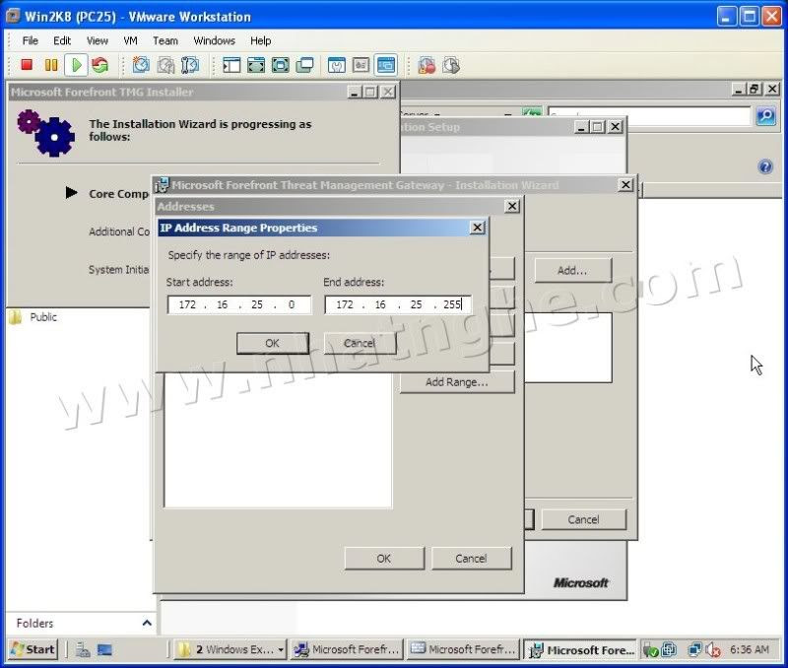The width and height of the screenshot is (788, 668).
Task: Click the Revert to Snapshot icon
Action: point(165,65)
